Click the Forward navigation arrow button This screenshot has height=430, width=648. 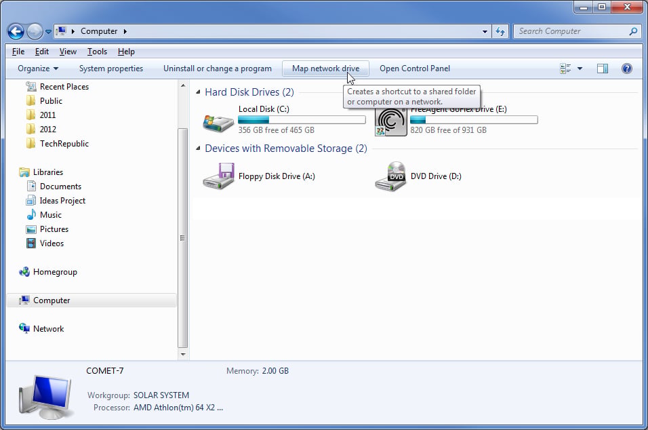pos(35,31)
